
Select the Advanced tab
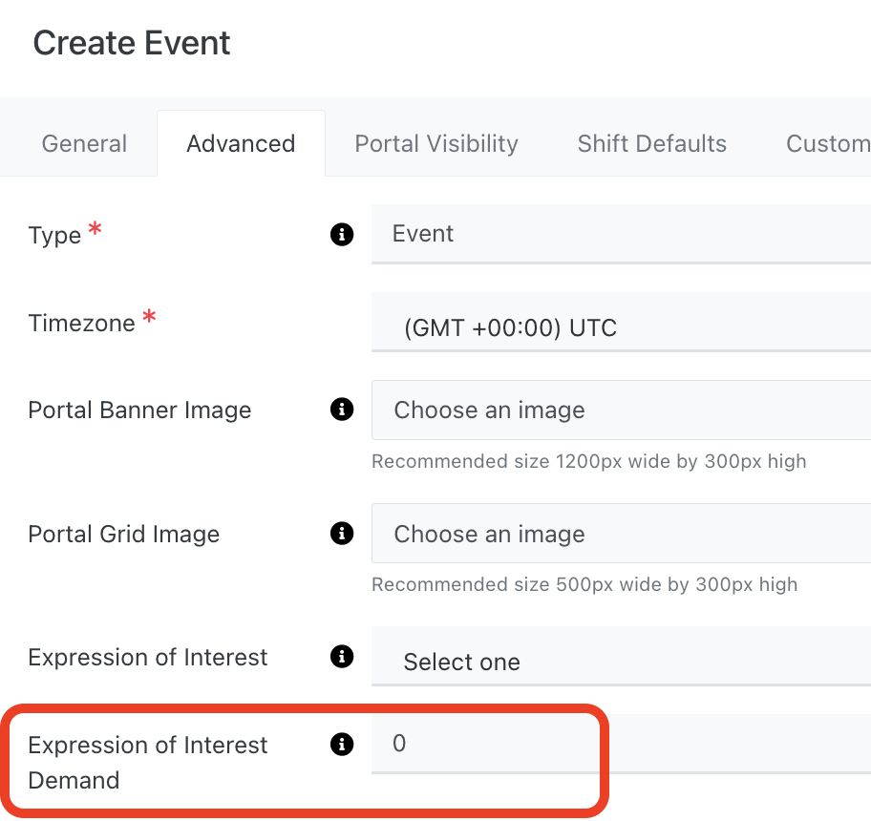(x=241, y=144)
